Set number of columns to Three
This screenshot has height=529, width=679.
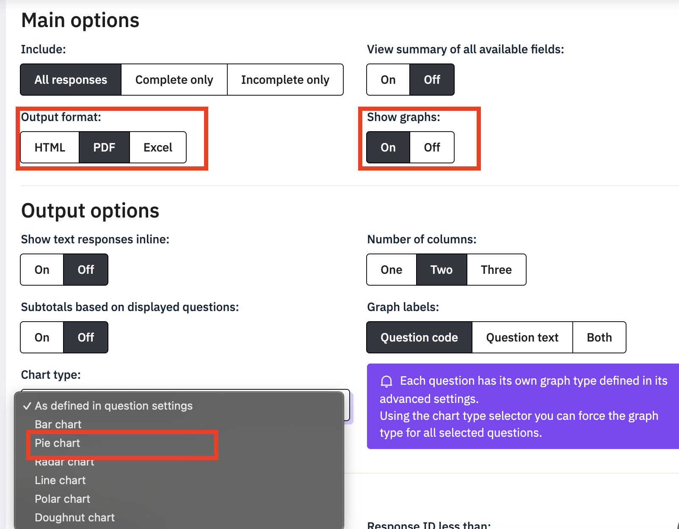496,270
